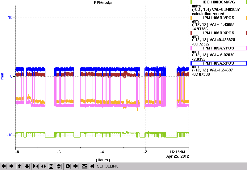Pan the plot left with the left arrow
247x170 pixels.
4,166
